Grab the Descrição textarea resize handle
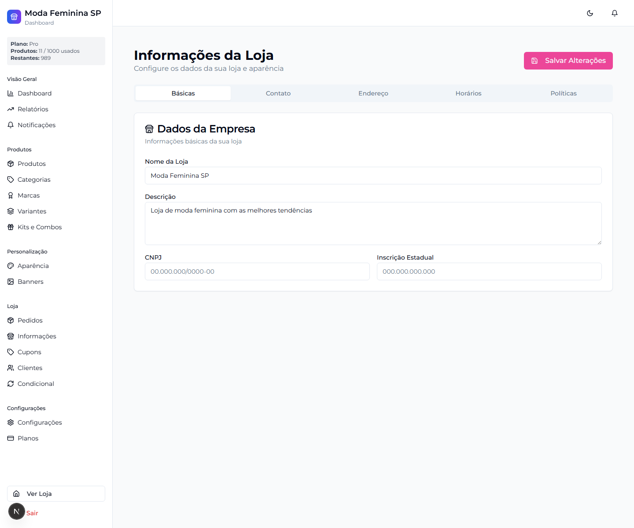The width and height of the screenshot is (634, 528). (x=599, y=242)
